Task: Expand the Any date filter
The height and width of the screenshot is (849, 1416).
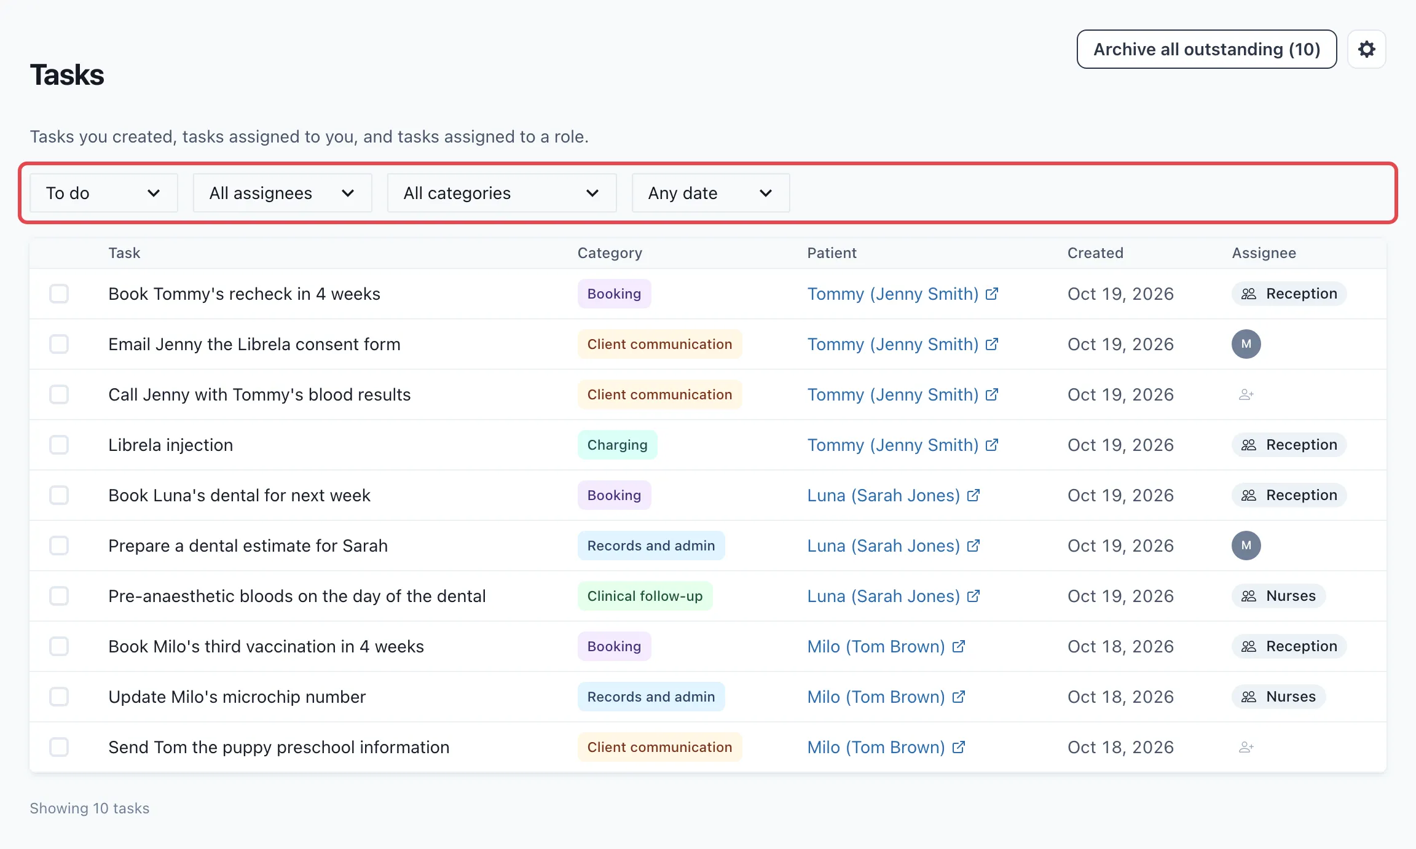Action: (x=711, y=193)
